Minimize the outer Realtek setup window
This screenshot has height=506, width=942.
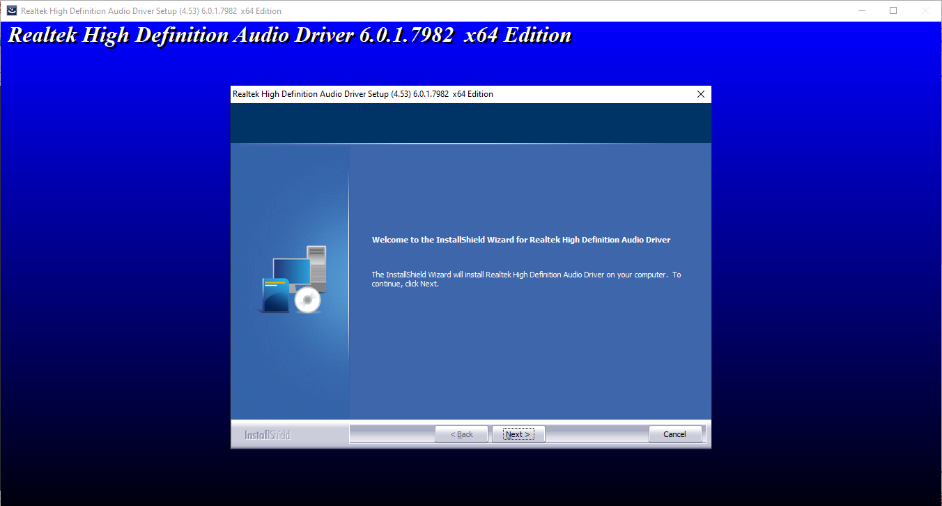[862, 10]
